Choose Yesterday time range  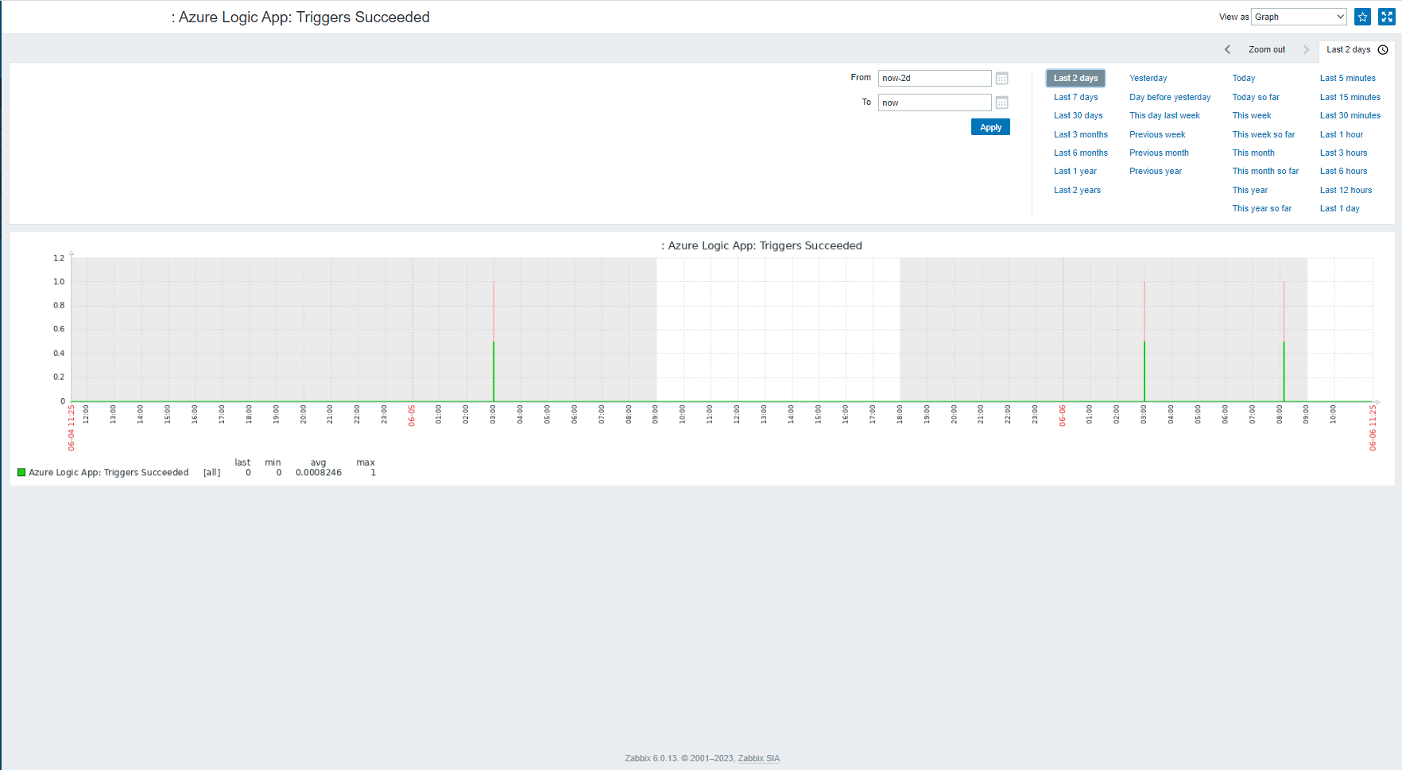[x=1148, y=78]
